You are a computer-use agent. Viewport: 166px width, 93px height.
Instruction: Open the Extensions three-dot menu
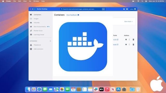50,41
